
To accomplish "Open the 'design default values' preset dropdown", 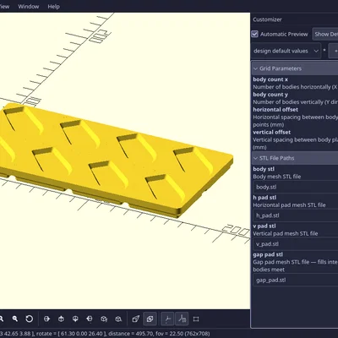I will click(286, 51).
